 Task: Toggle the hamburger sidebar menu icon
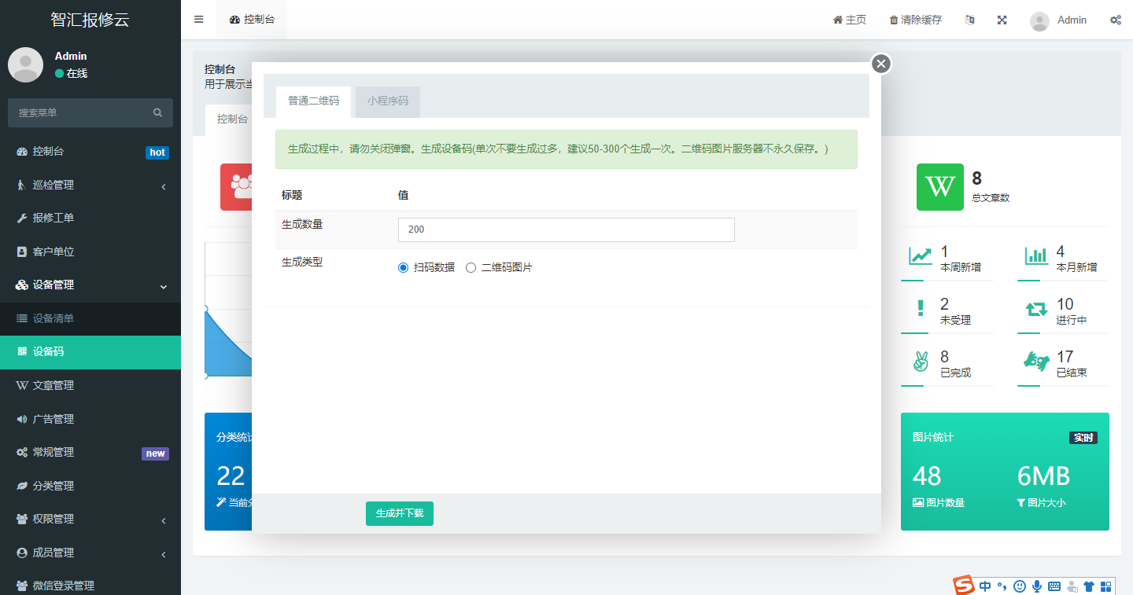point(198,20)
